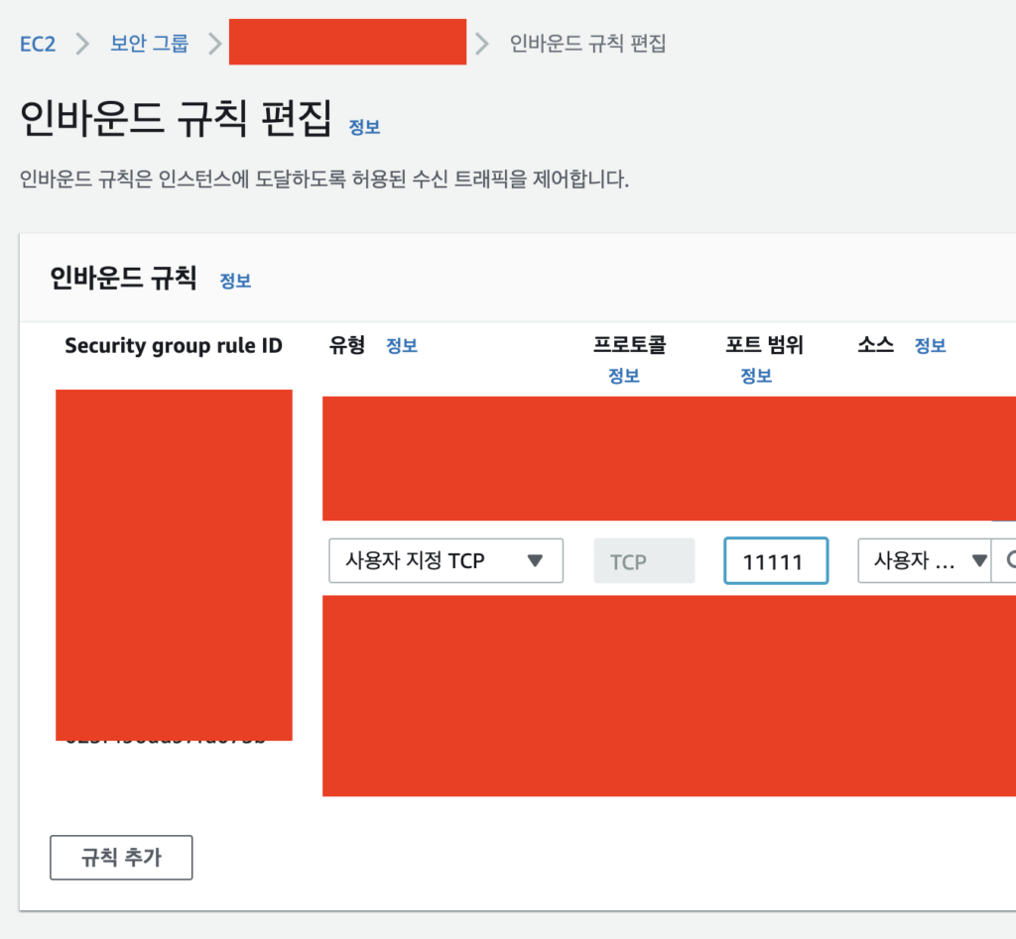Viewport: 1016px width, 939px height.
Task: Click the port range field showing 11111
Action: (776, 561)
